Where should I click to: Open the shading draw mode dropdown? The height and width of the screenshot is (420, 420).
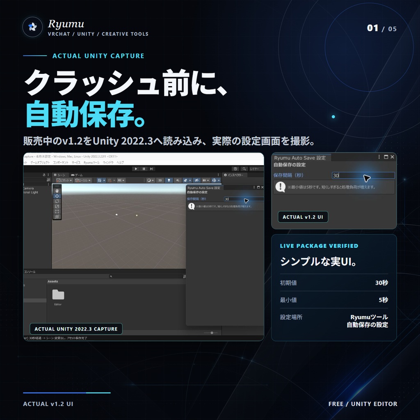click(x=151, y=180)
